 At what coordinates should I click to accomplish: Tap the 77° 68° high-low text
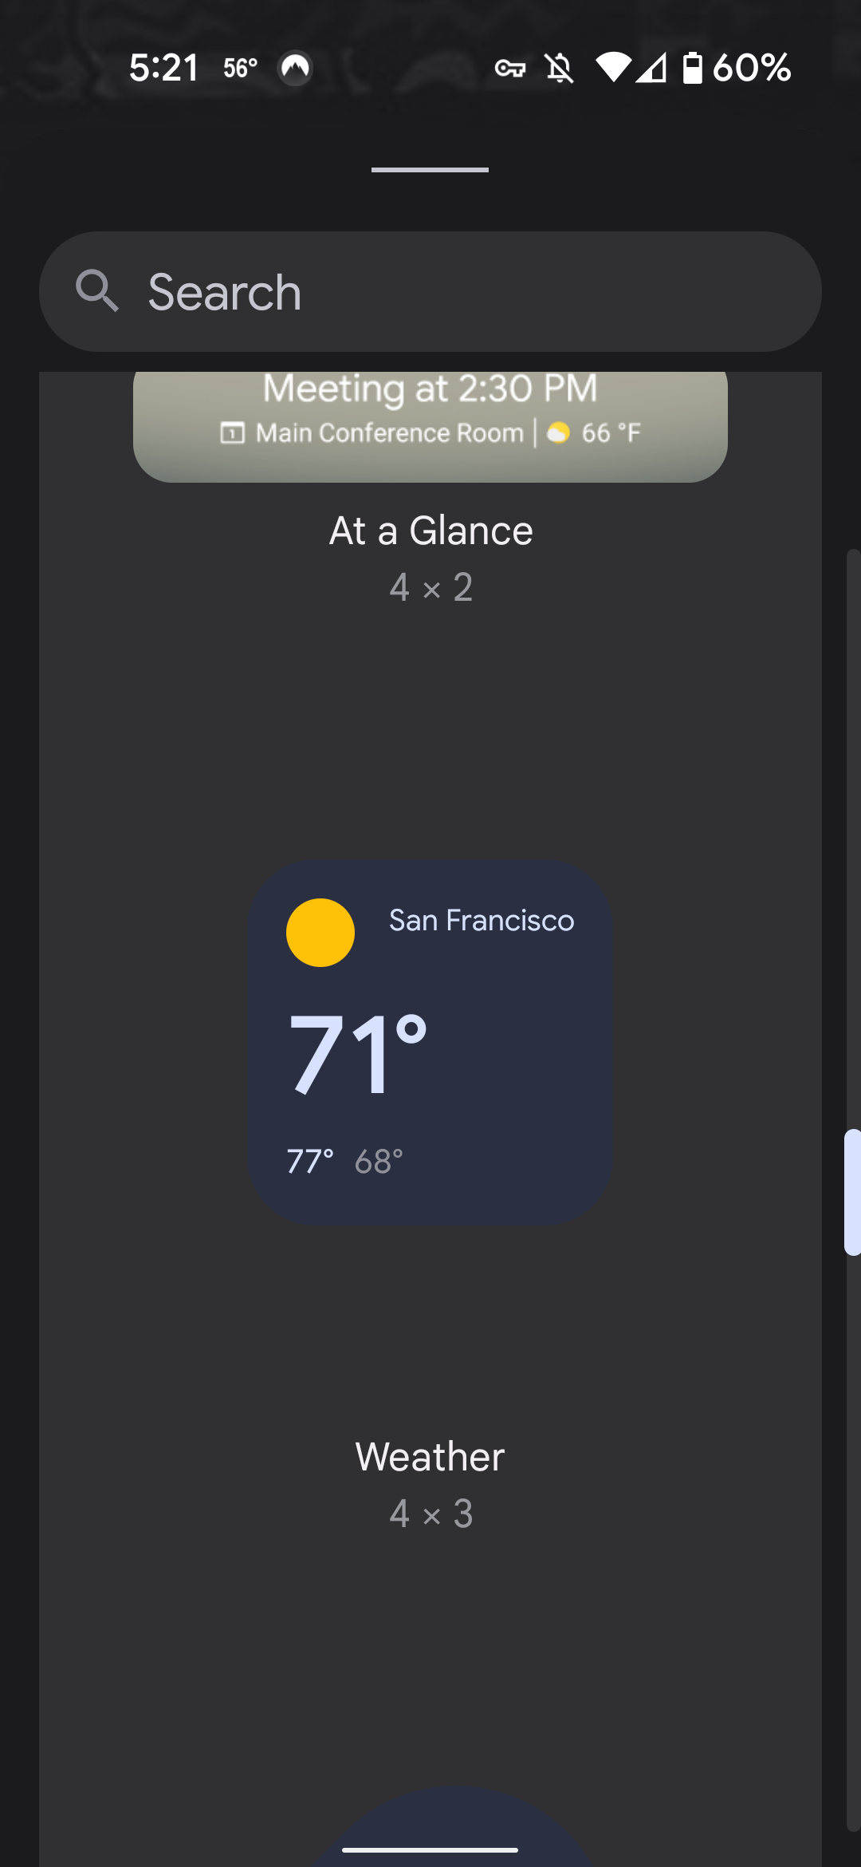(x=344, y=1162)
